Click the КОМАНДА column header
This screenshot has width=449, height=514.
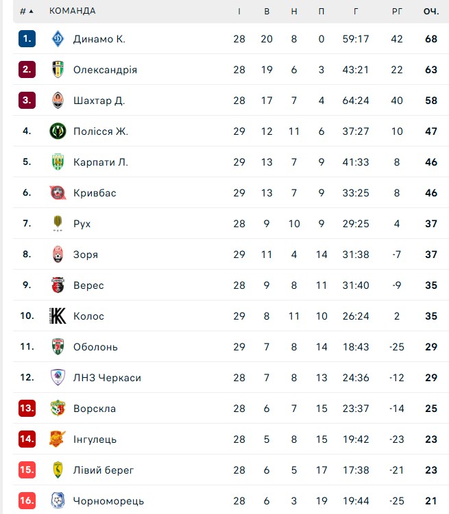point(73,11)
